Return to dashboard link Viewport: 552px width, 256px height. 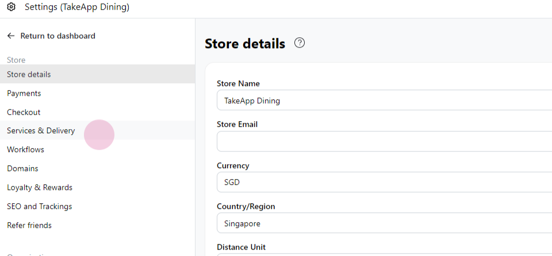click(57, 36)
